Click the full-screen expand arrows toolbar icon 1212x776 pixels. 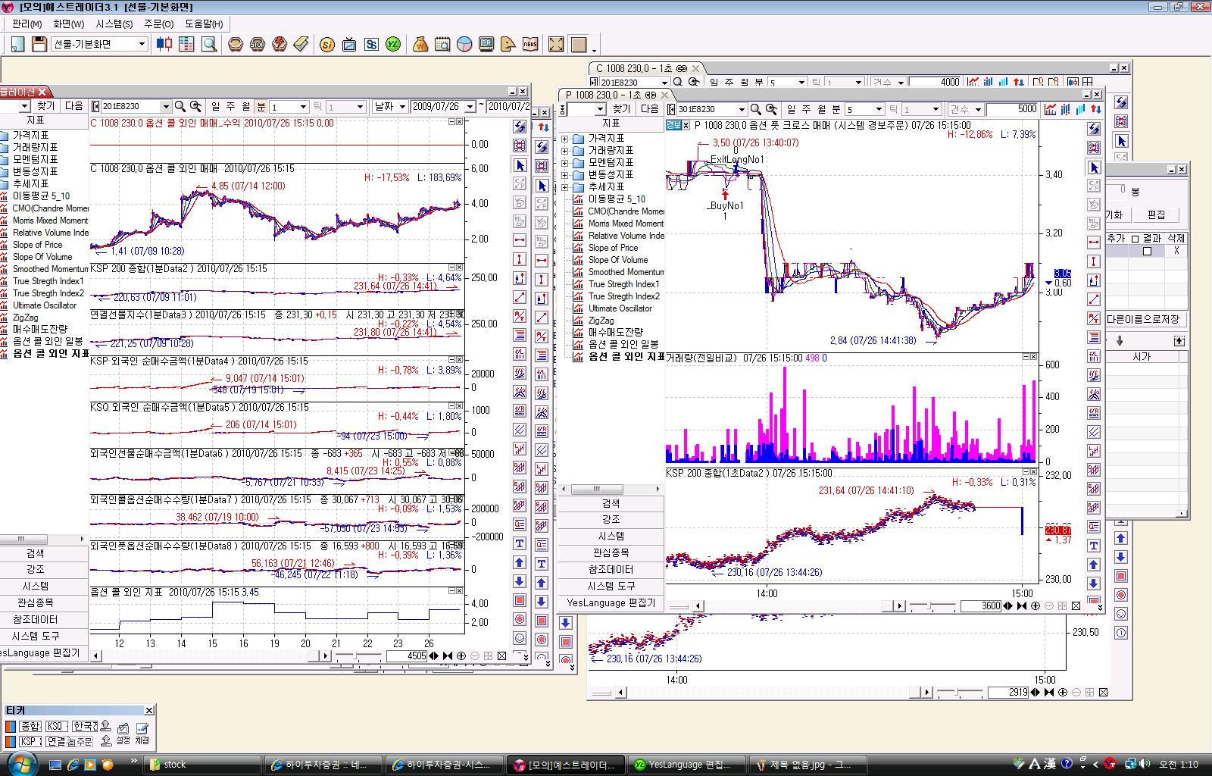point(557,44)
